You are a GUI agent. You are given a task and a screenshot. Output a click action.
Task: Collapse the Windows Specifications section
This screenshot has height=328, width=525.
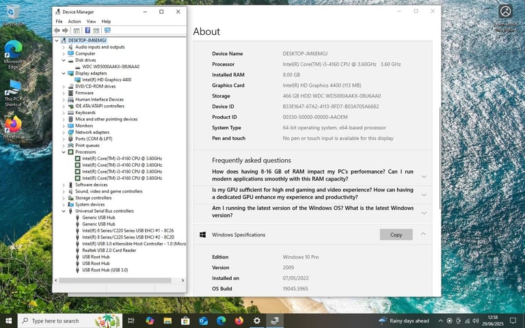[x=423, y=234]
